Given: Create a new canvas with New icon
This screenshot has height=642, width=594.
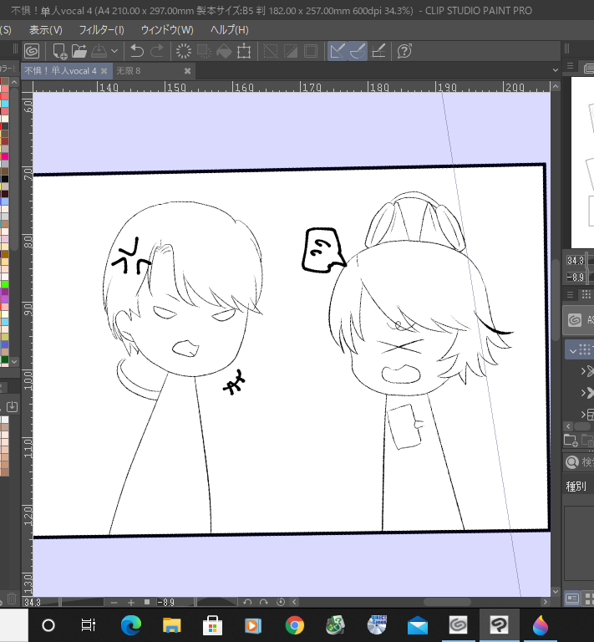Looking at the screenshot, I should [59, 51].
